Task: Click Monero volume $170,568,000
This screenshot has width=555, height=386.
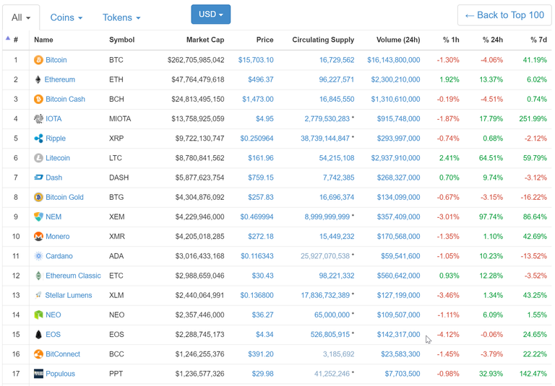Action: [x=399, y=237]
